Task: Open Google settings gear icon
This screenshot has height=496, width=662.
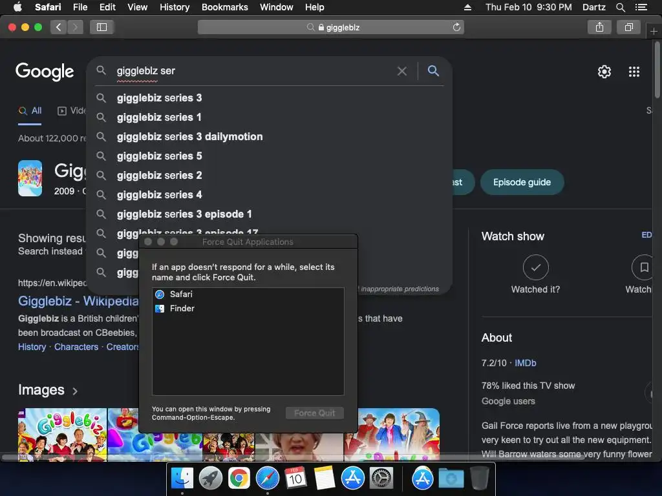Action: [x=604, y=72]
